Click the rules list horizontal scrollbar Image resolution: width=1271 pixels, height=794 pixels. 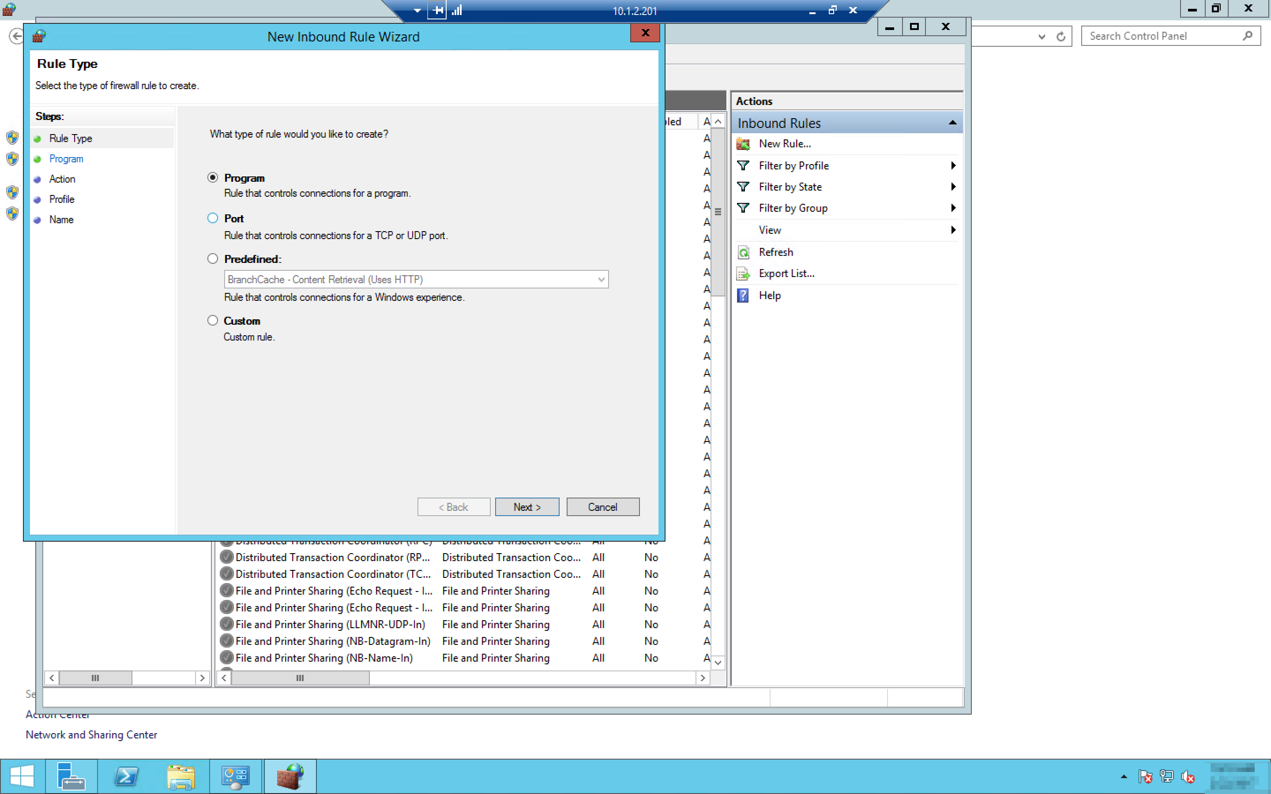click(301, 678)
